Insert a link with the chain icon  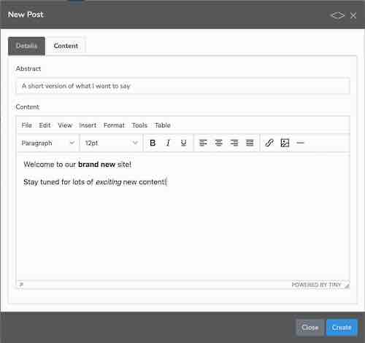[269, 143]
